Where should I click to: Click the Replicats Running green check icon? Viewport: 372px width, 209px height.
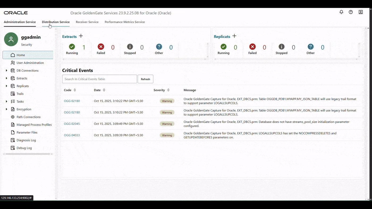[223, 47]
